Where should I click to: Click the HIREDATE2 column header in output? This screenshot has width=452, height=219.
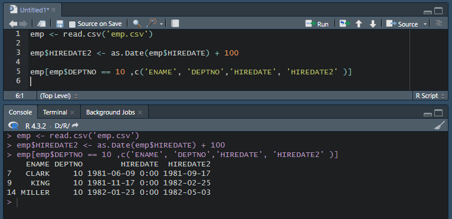pyautogui.click(x=189, y=164)
